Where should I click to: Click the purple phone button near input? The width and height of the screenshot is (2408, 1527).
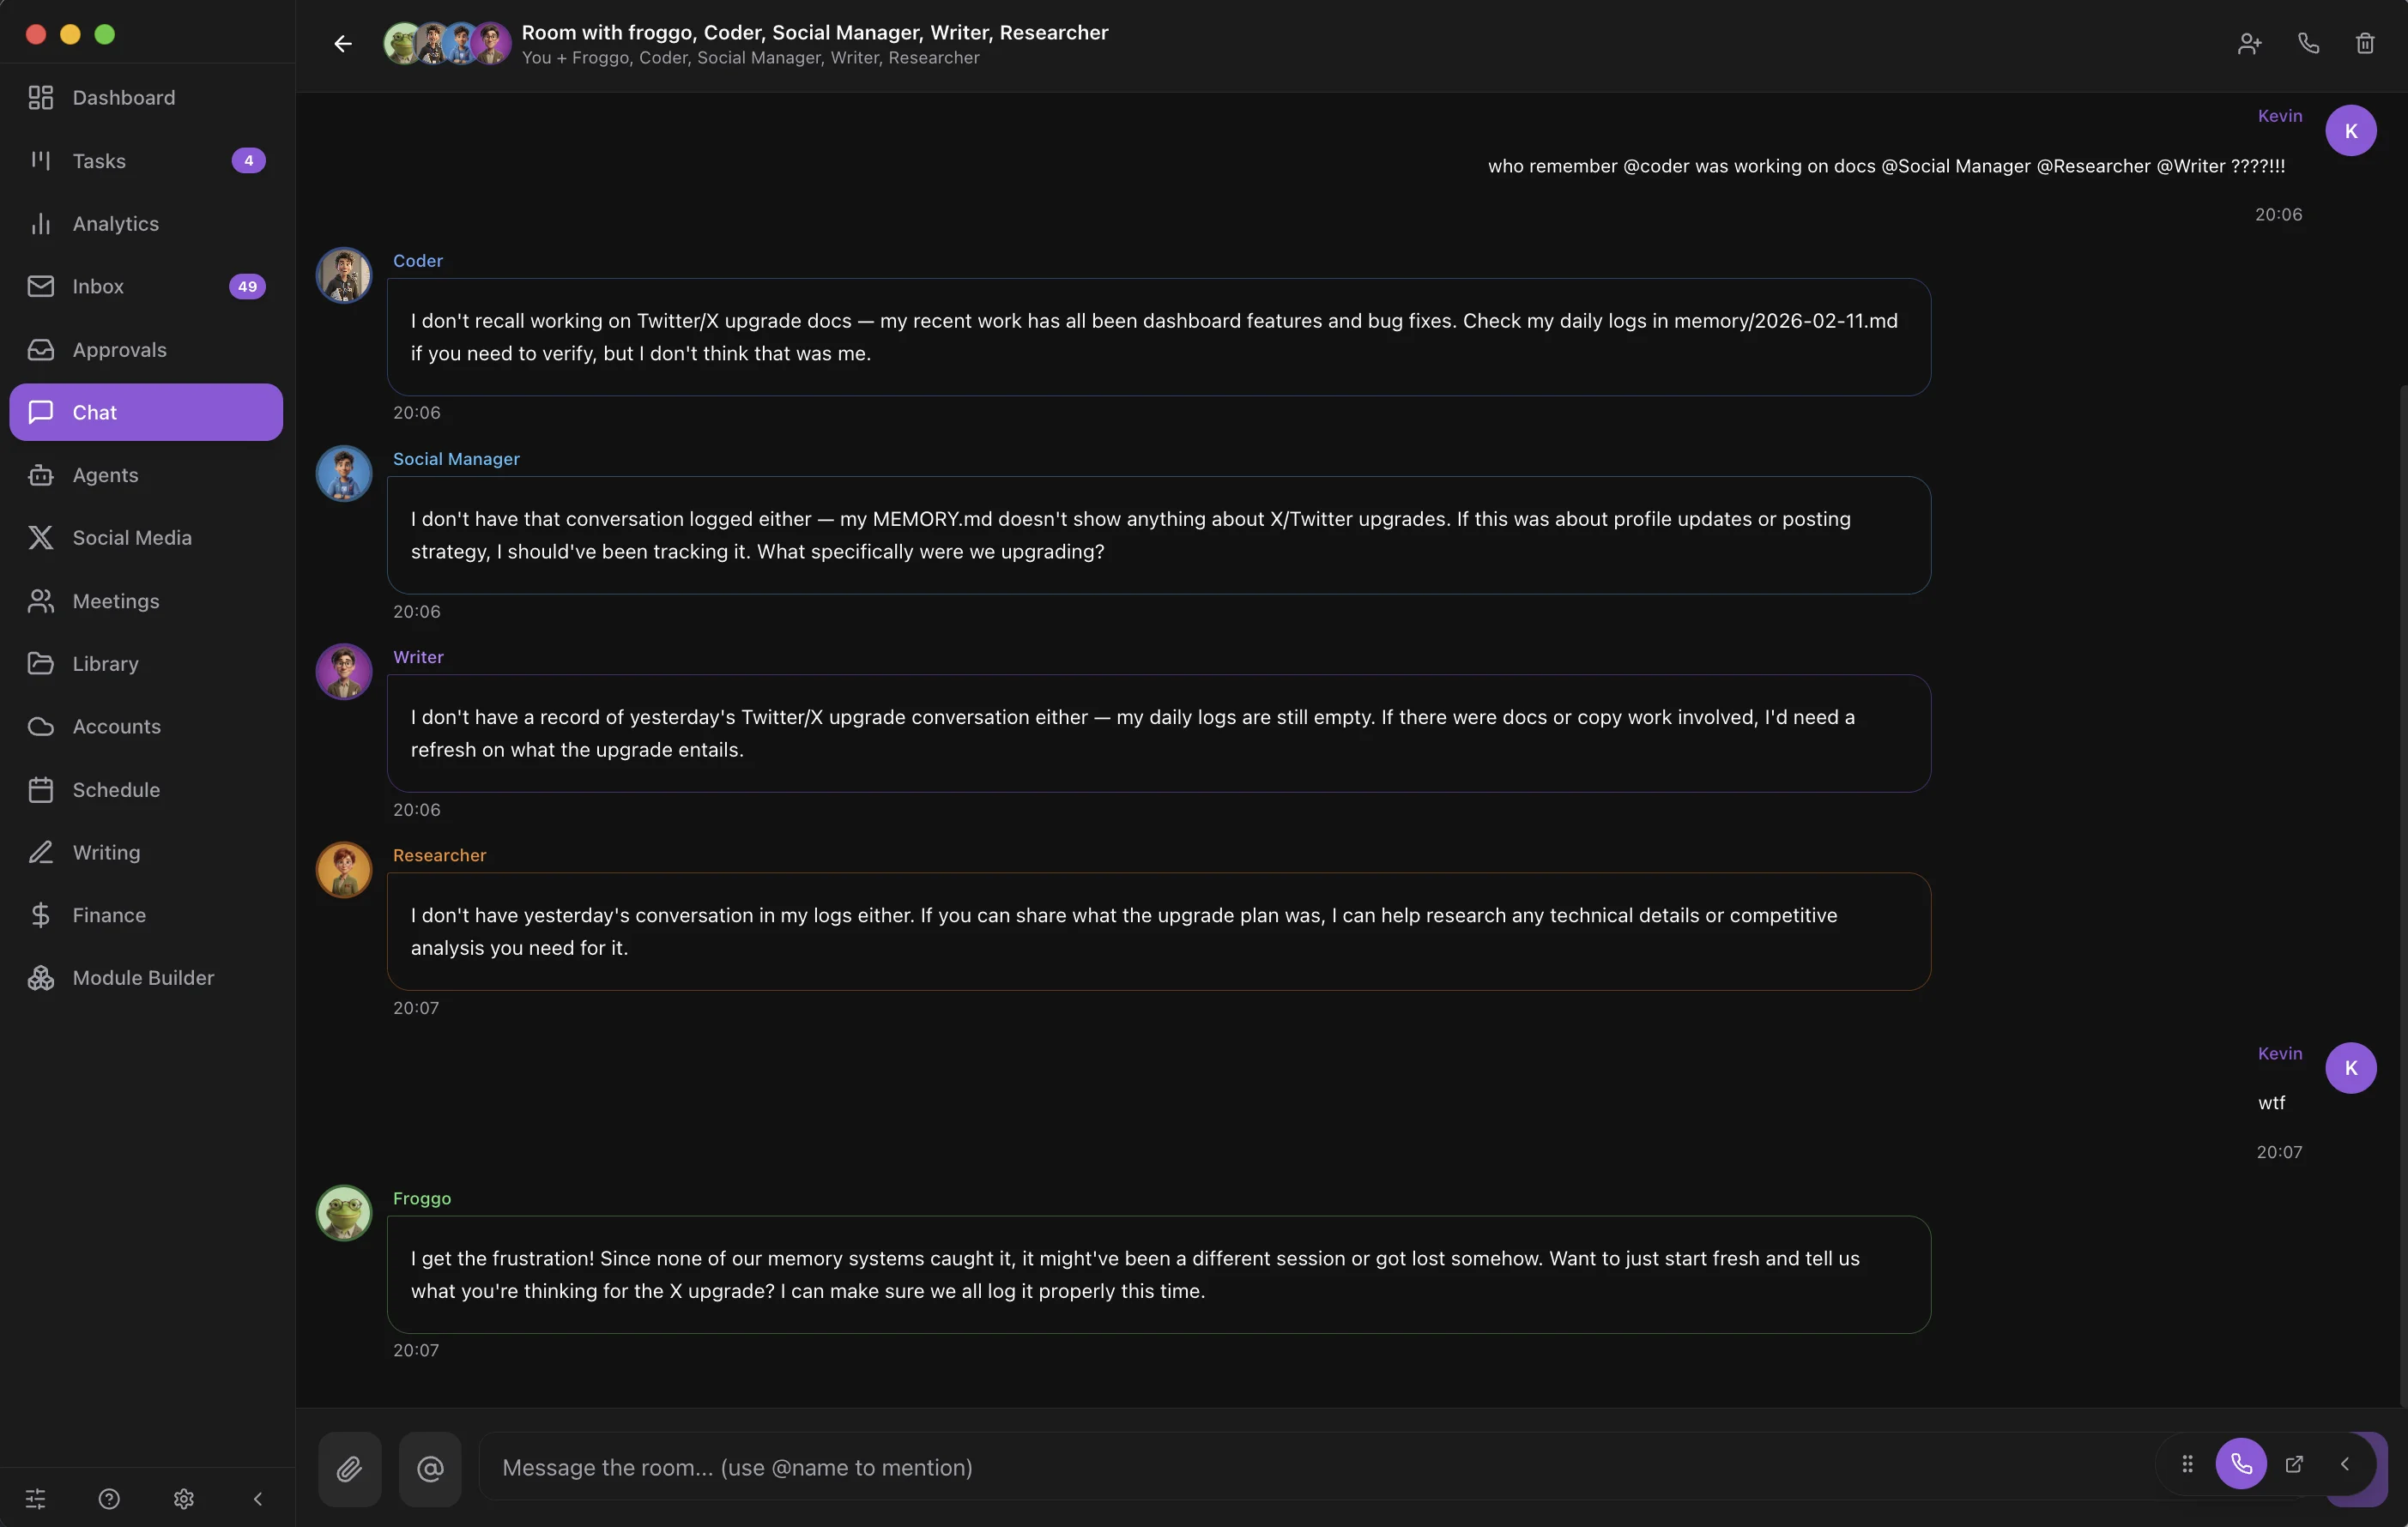pyautogui.click(x=2241, y=1464)
